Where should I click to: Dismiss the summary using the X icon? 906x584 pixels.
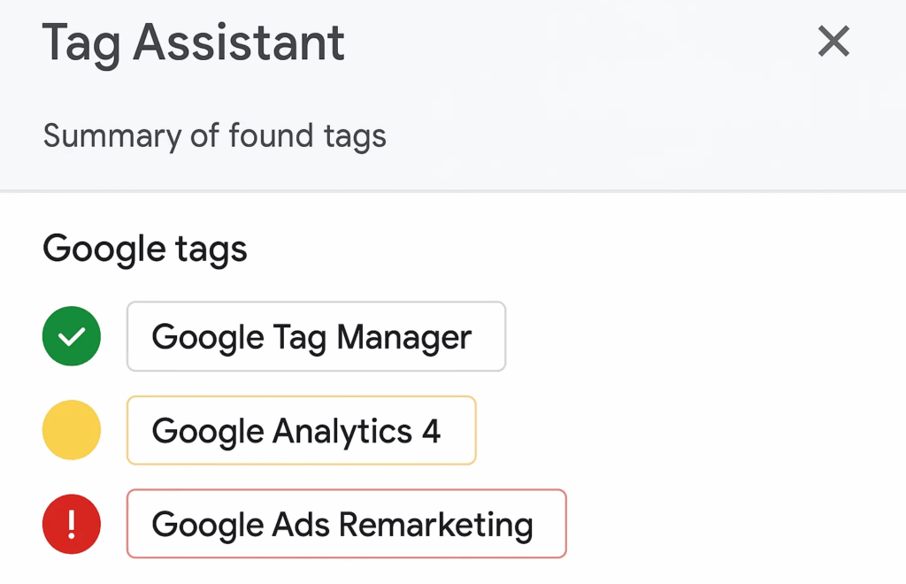[833, 41]
